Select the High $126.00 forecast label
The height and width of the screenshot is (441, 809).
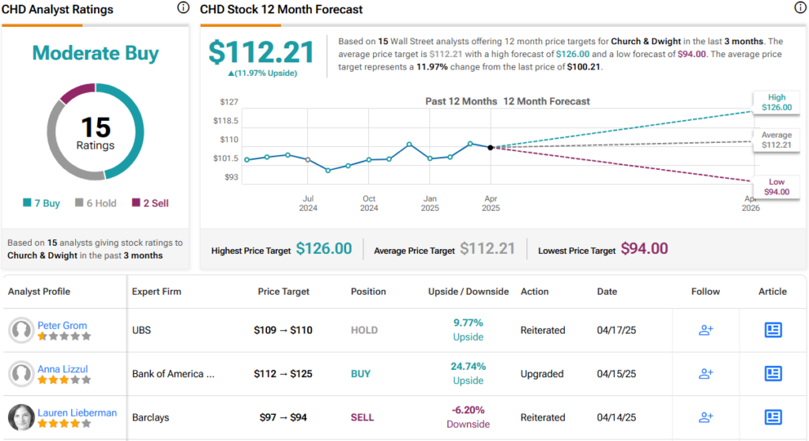click(776, 103)
